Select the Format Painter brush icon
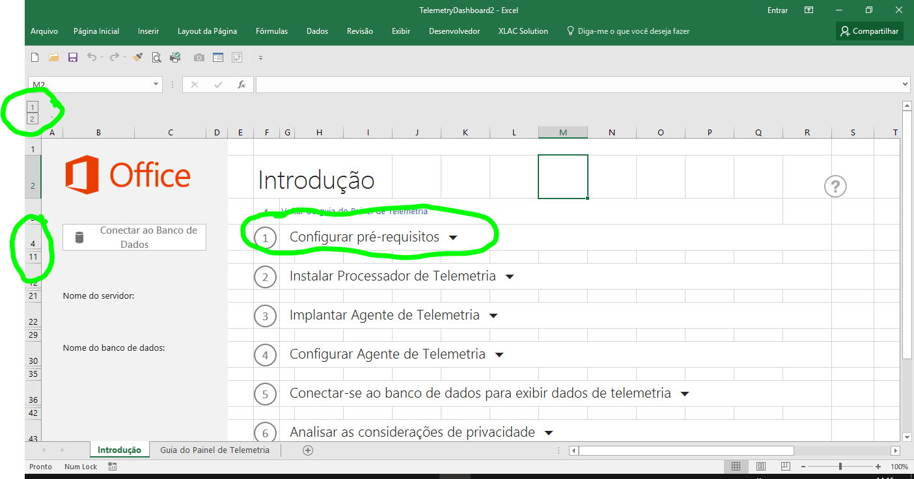 (x=137, y=57)
